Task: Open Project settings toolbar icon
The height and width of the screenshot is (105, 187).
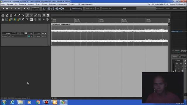Action: (15, 15)
